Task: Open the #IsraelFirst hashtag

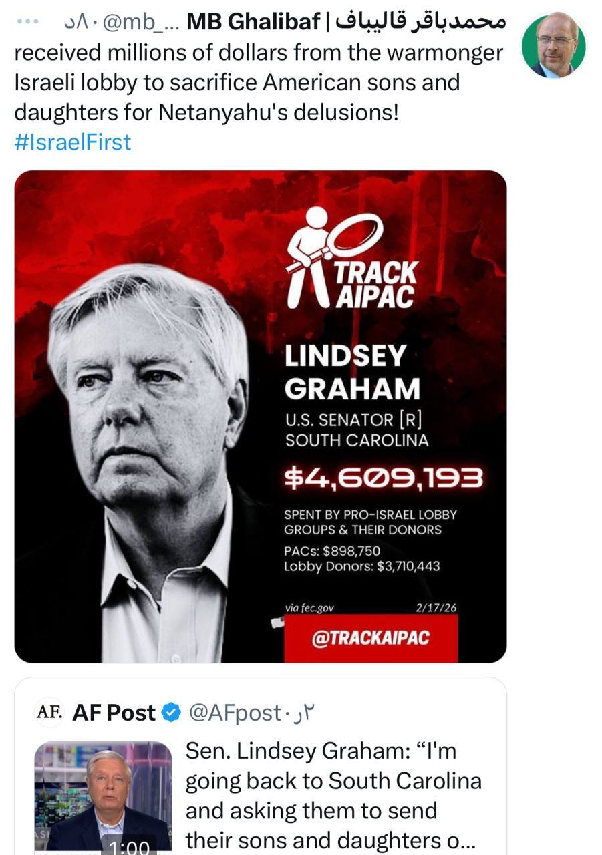Action: (72, 142)
